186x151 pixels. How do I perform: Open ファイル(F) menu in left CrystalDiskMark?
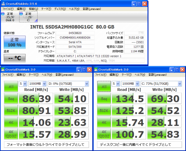[8, 75]
